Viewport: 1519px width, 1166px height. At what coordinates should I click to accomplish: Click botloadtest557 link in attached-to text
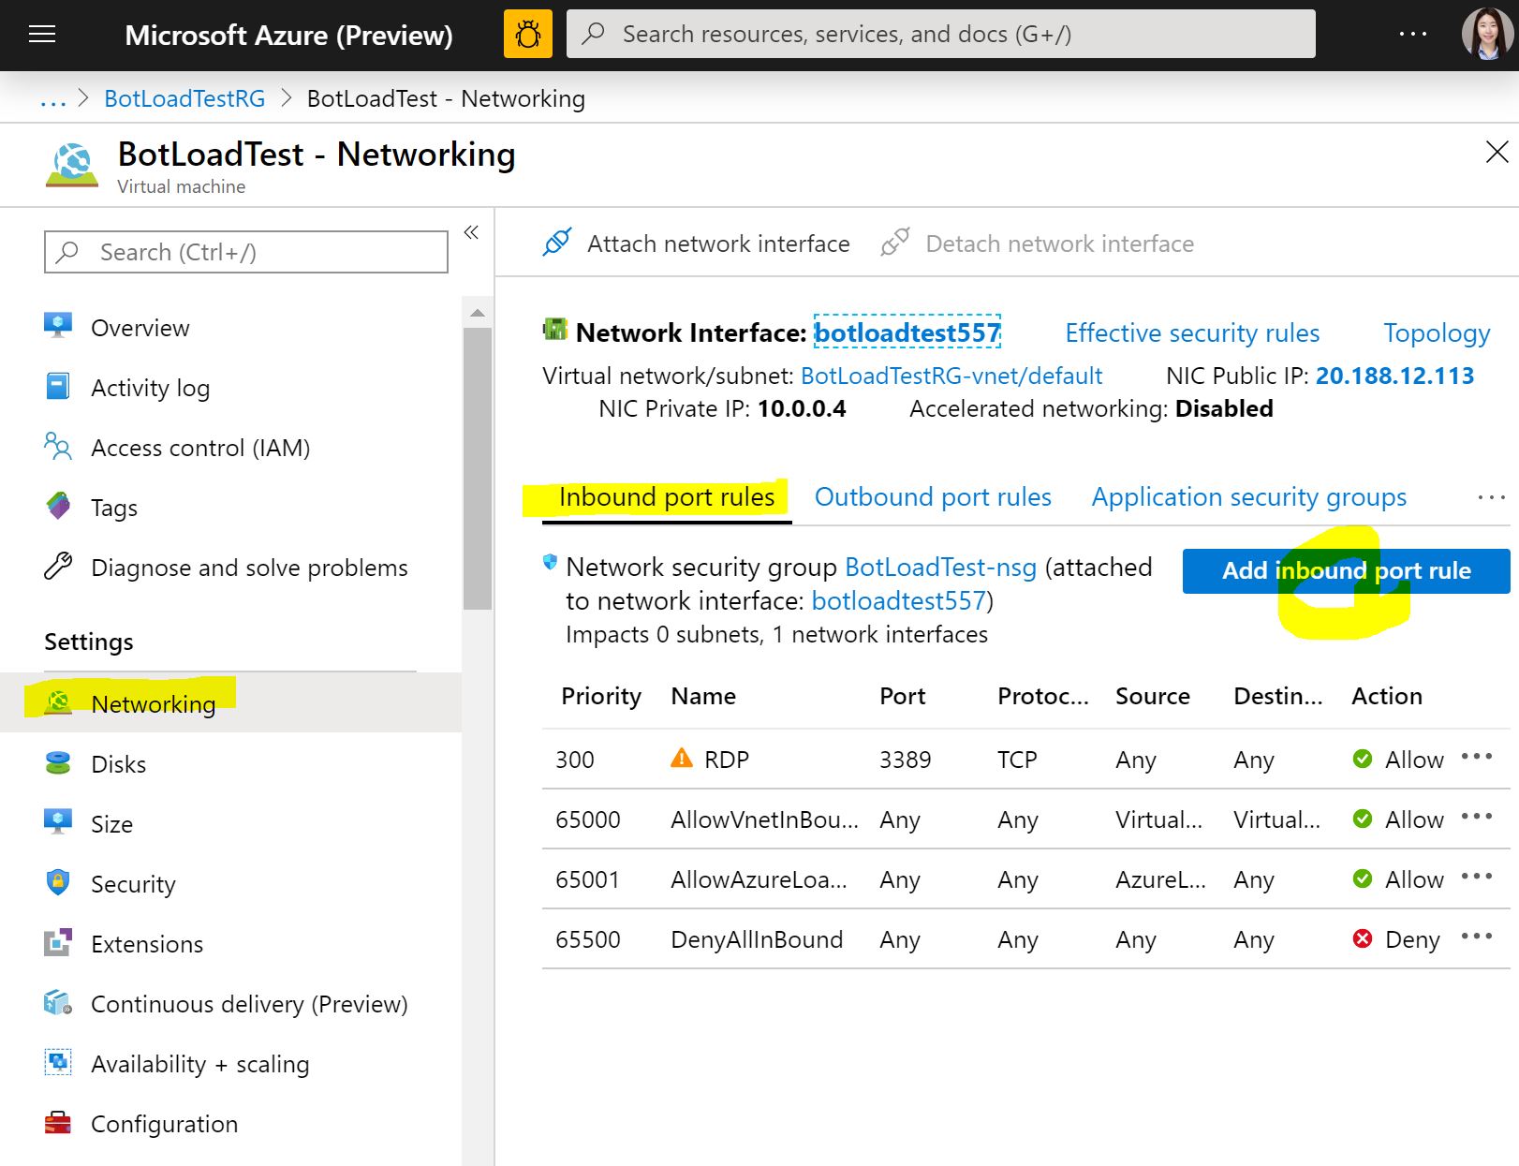point(899,601)
